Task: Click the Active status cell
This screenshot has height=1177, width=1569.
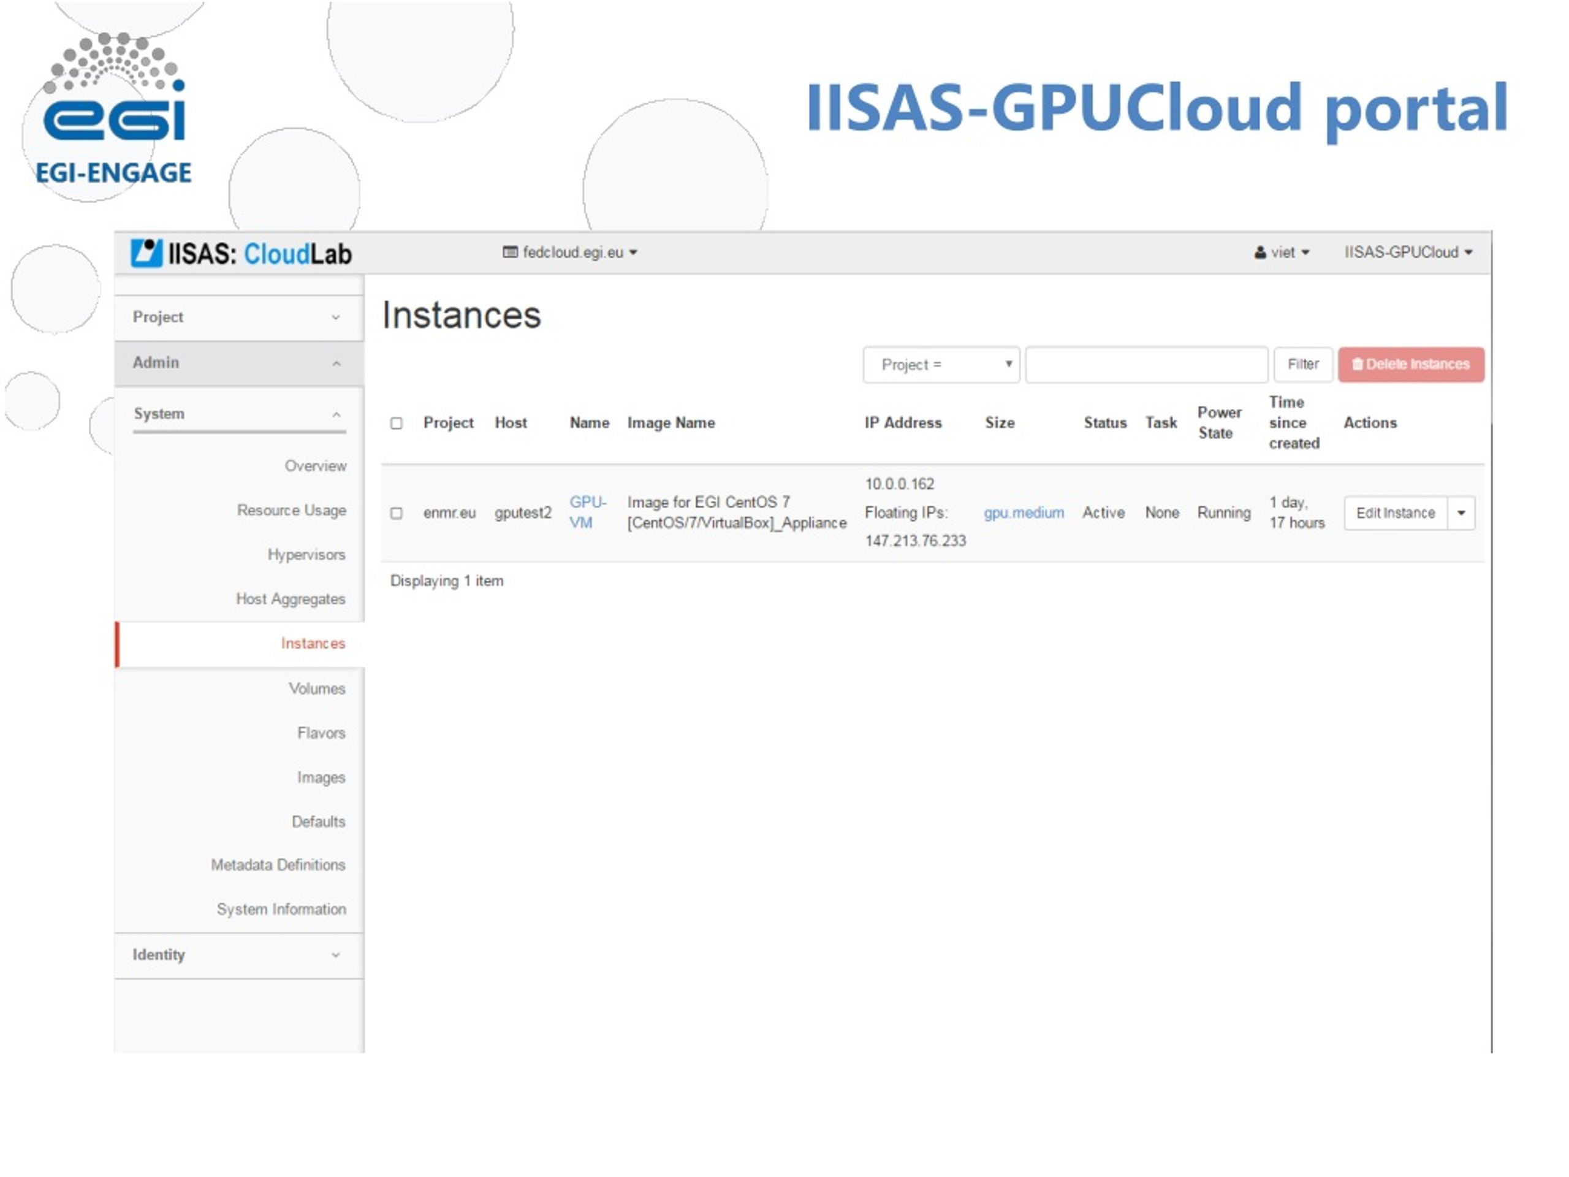Action: [1103, 513]
